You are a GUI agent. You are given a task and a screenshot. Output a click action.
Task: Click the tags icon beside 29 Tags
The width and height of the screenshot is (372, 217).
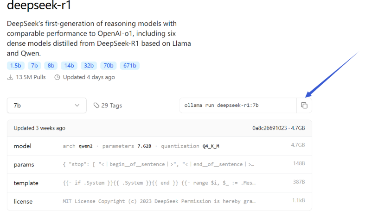click(96, 105)
